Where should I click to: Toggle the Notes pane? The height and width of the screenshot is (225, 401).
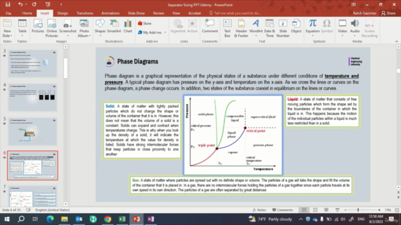(259, 210)
